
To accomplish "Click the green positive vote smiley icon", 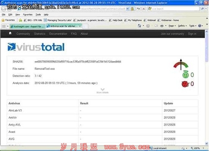I will pos(186,74).
